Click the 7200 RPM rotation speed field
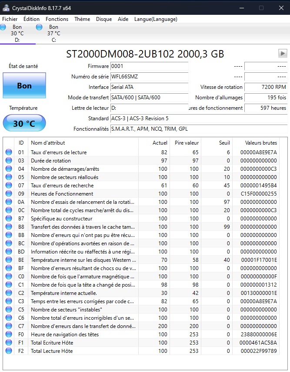This screenshot has height=372, width=290. (266, 87)
